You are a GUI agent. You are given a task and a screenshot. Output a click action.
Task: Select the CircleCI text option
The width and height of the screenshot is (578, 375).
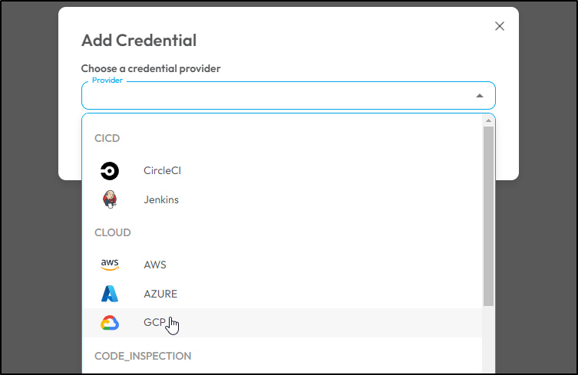(x=162, y=170)
